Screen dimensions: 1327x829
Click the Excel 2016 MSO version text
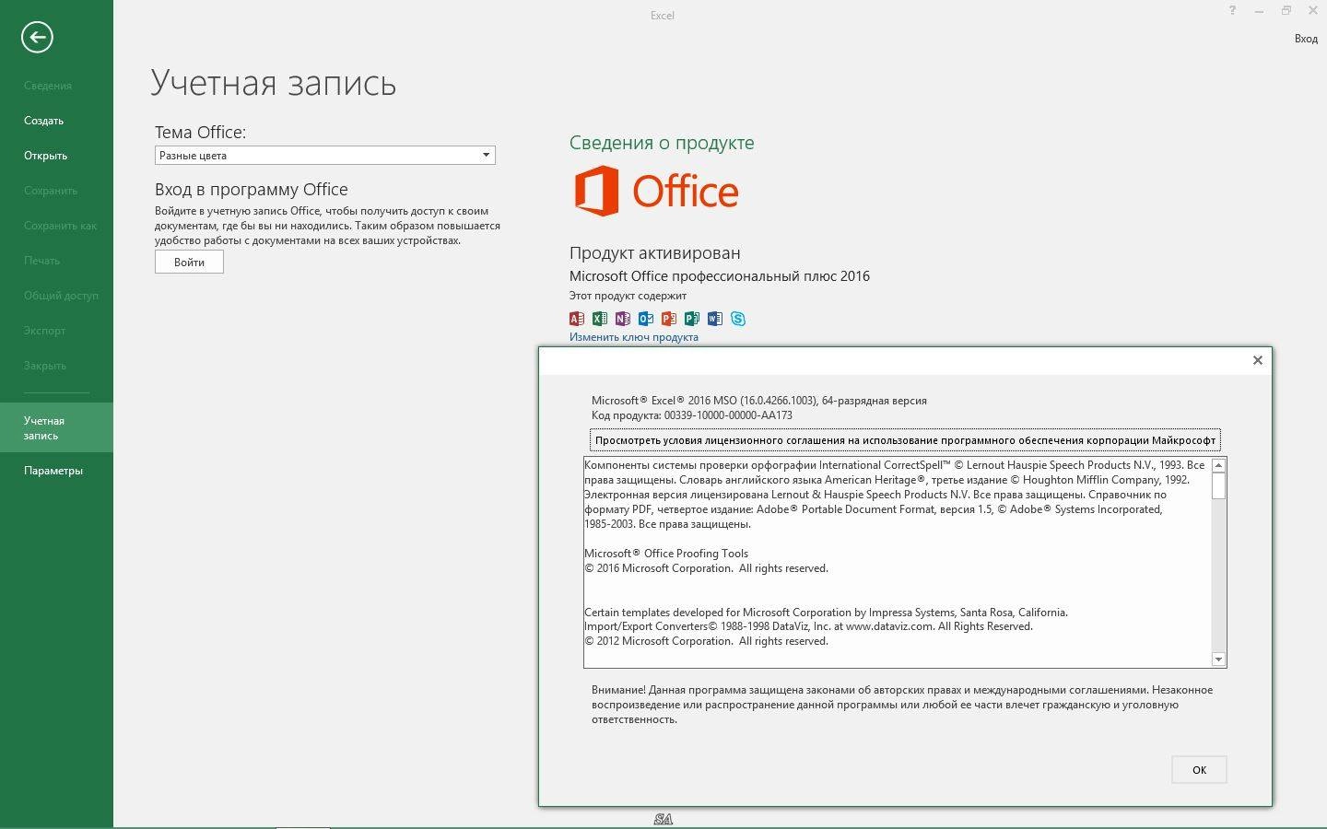[759, 401]
